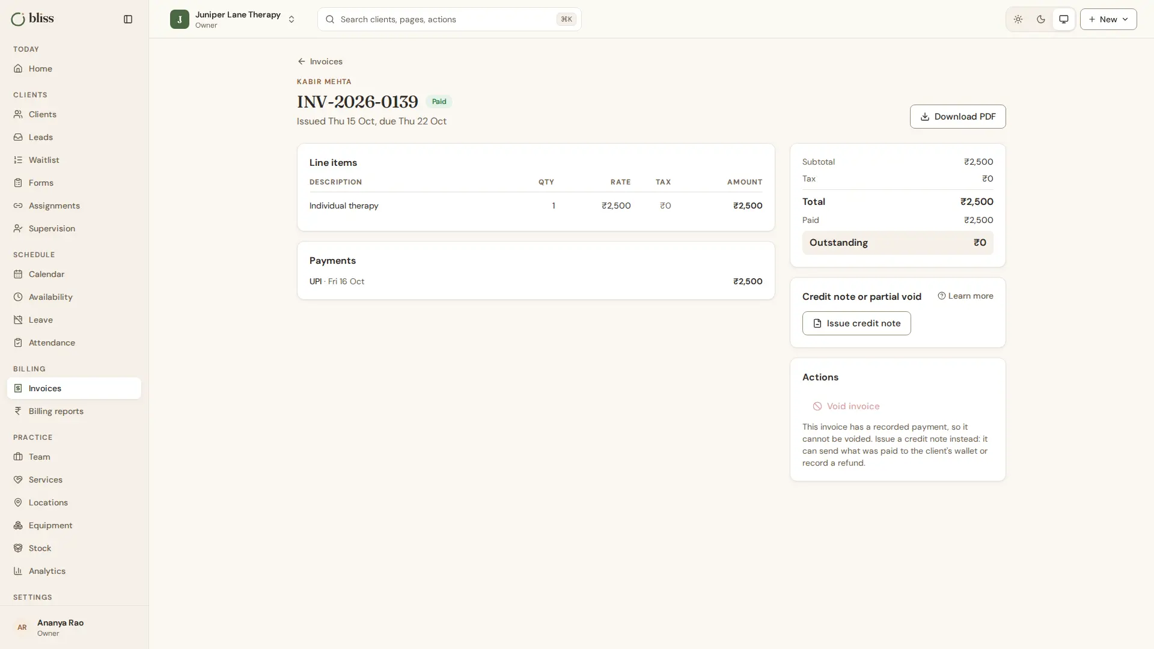Image resolution: width=1154 pixels, height=649 pixels.
Task: Open Leave icon in sidebar
Action: click(x=18, y=320)
